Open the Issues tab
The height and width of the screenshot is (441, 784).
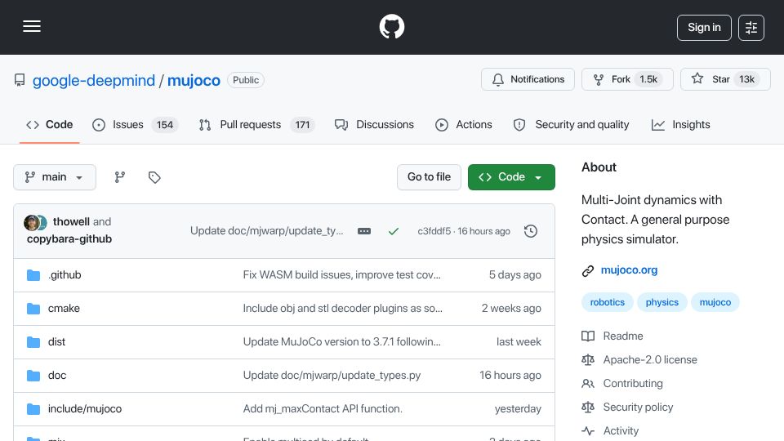click(135, 124)
